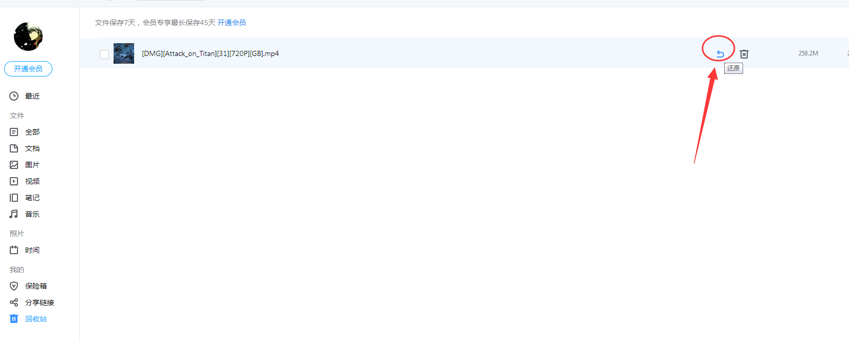This screenshot has width=849, height=342.
Task: Select the 全部 all files icon
Action: [14, 132]
